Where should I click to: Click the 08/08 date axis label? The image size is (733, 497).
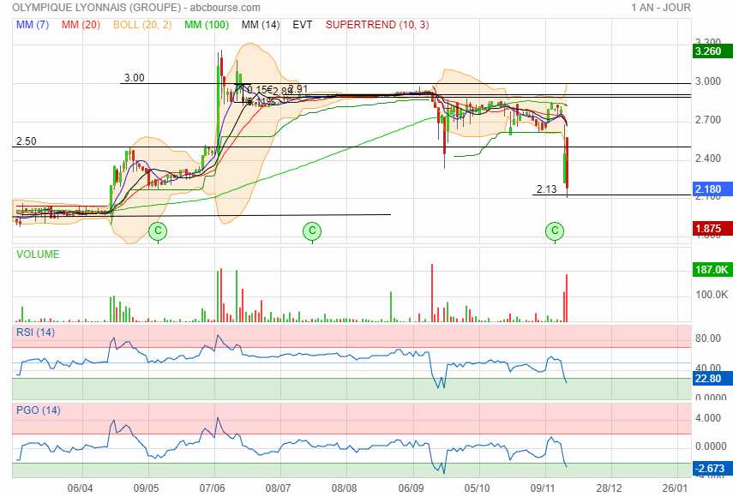[344, 488]
